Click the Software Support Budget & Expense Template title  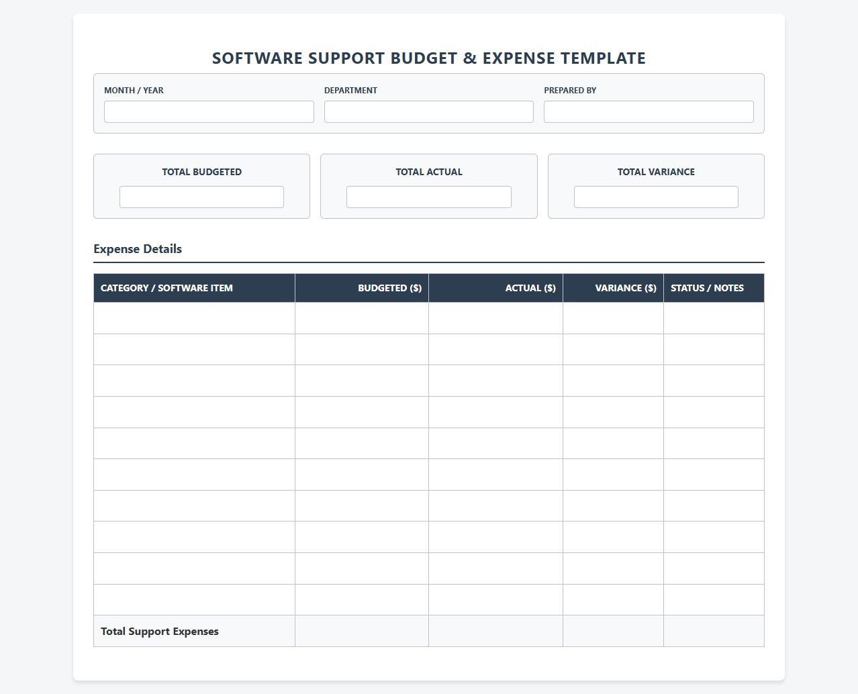click(x=429, y=58)
